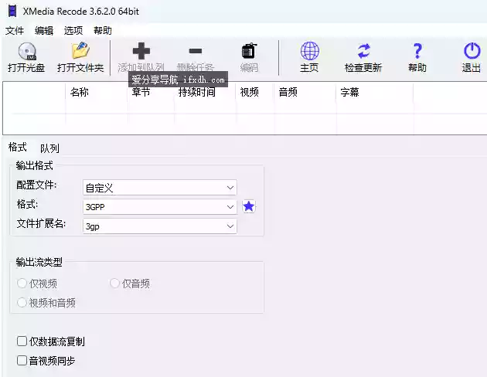Switch to the 队列 tab
The image size is (487, 377).
pos(49,148)
